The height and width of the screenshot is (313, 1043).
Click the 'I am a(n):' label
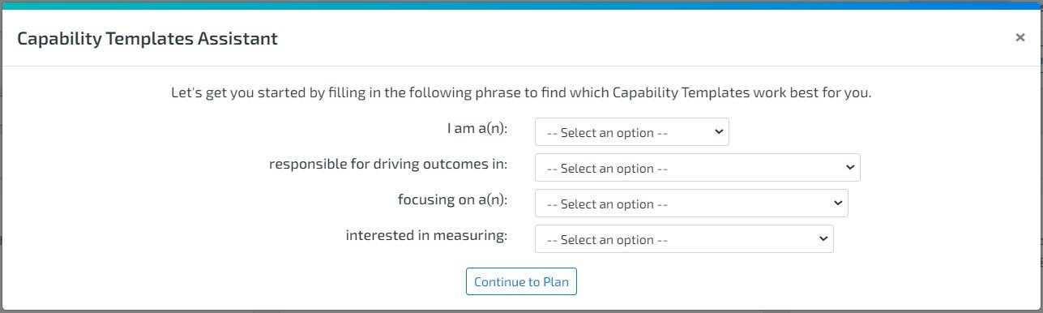pos(477,128)
